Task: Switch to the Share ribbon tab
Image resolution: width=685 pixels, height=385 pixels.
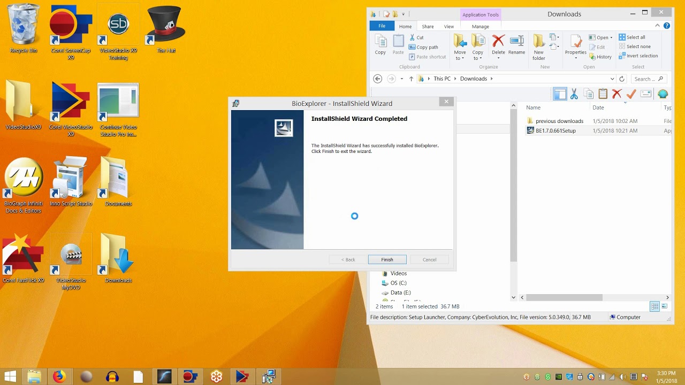Action: [x=428, y=26]
